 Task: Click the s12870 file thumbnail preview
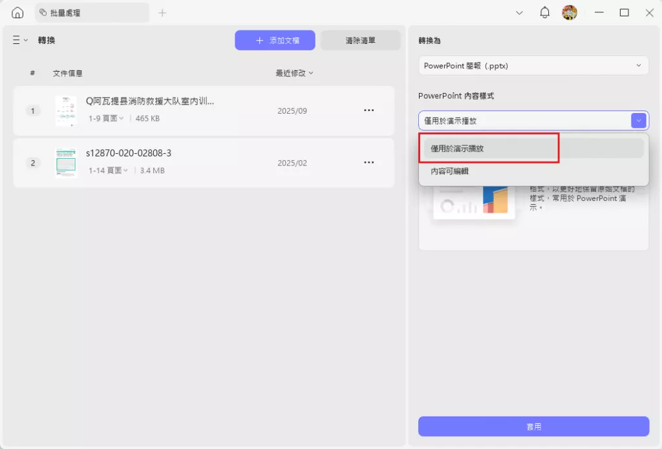coord(65,163)
